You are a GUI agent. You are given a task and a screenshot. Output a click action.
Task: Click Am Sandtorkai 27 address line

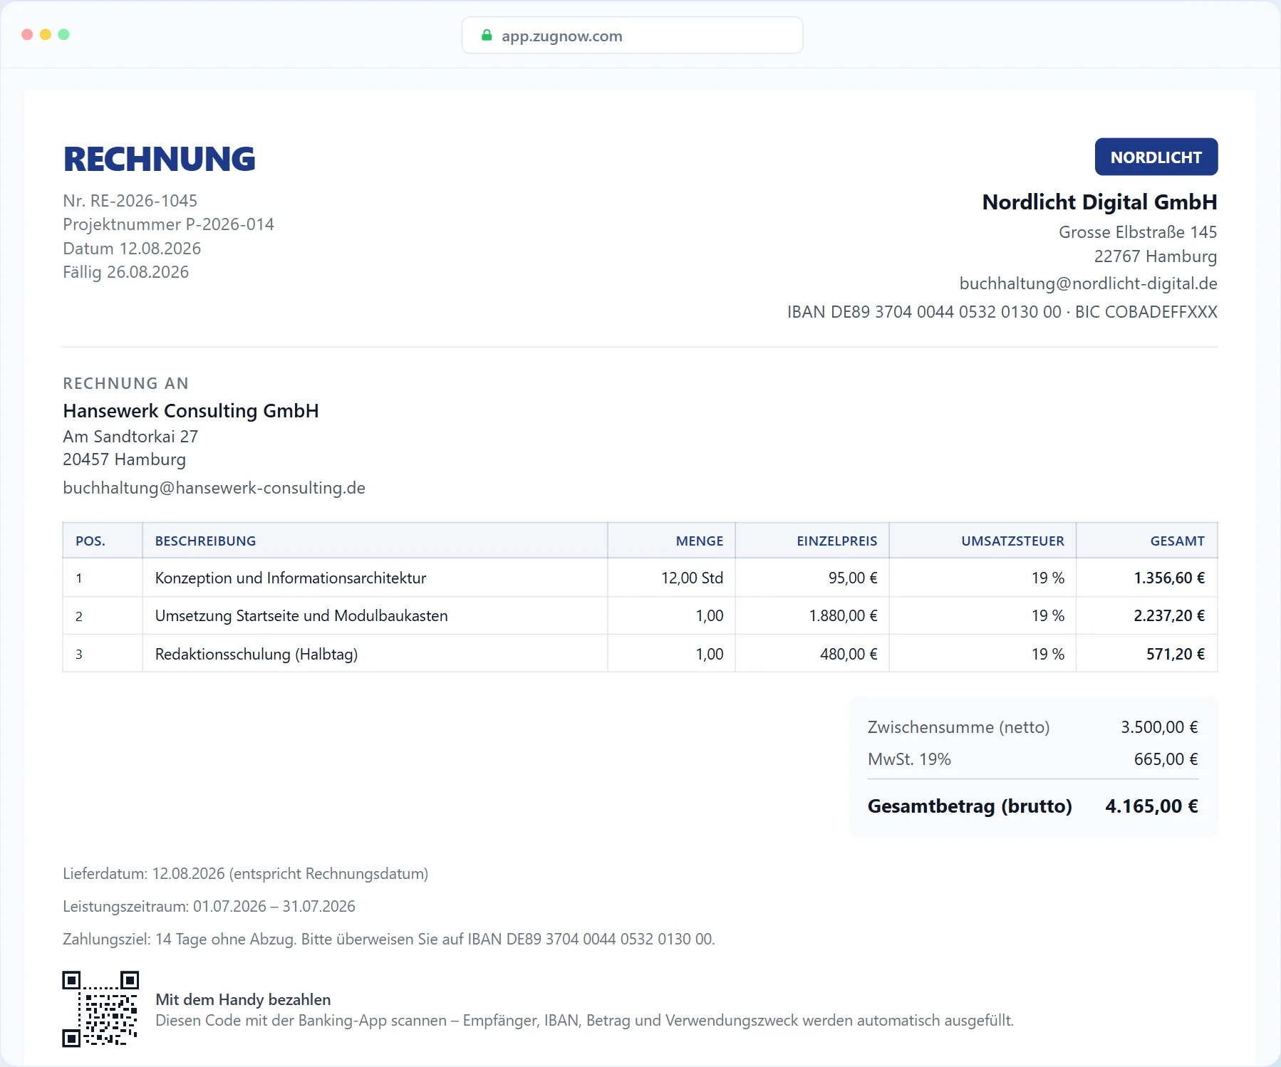(130, 437)
